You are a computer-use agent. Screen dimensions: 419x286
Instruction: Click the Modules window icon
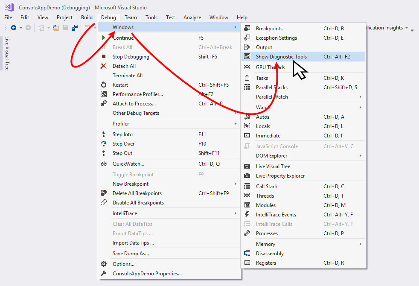coord(247,205)
